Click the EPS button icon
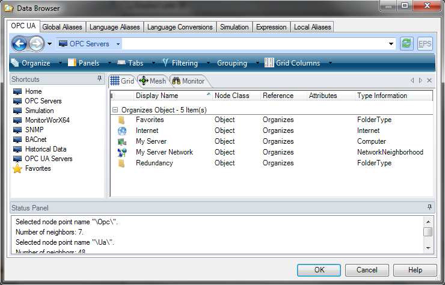This screenshot has width=445, height=285. (425, 44)
